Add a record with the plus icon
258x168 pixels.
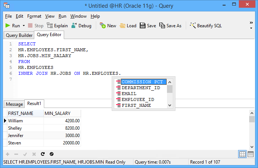click(x=8, y=154)
